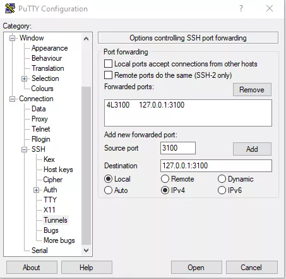This screenshot has height=279, width=286.
Task: Enable local ports accept connections from other hosts
Action: tap(109, 64)
